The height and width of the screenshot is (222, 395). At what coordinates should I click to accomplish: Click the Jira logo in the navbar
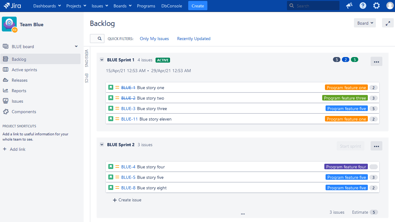pos(12,6)
